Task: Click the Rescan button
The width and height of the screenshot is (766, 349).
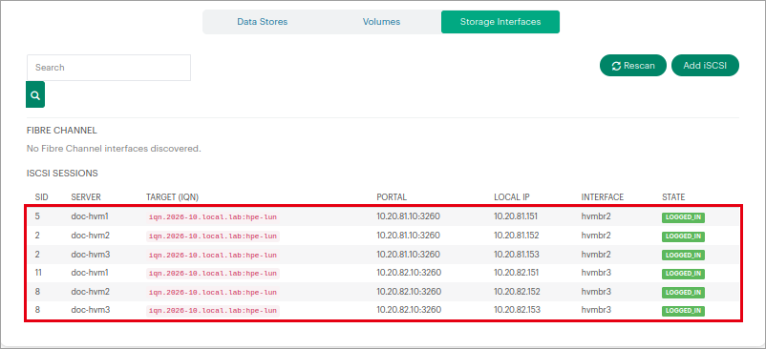Action: (632, 65)
